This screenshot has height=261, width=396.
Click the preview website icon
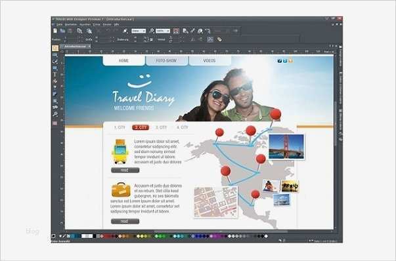click(x=185, y=31)
